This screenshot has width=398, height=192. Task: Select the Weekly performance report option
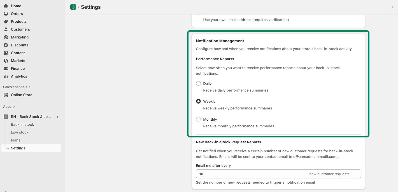coord(198,101)
